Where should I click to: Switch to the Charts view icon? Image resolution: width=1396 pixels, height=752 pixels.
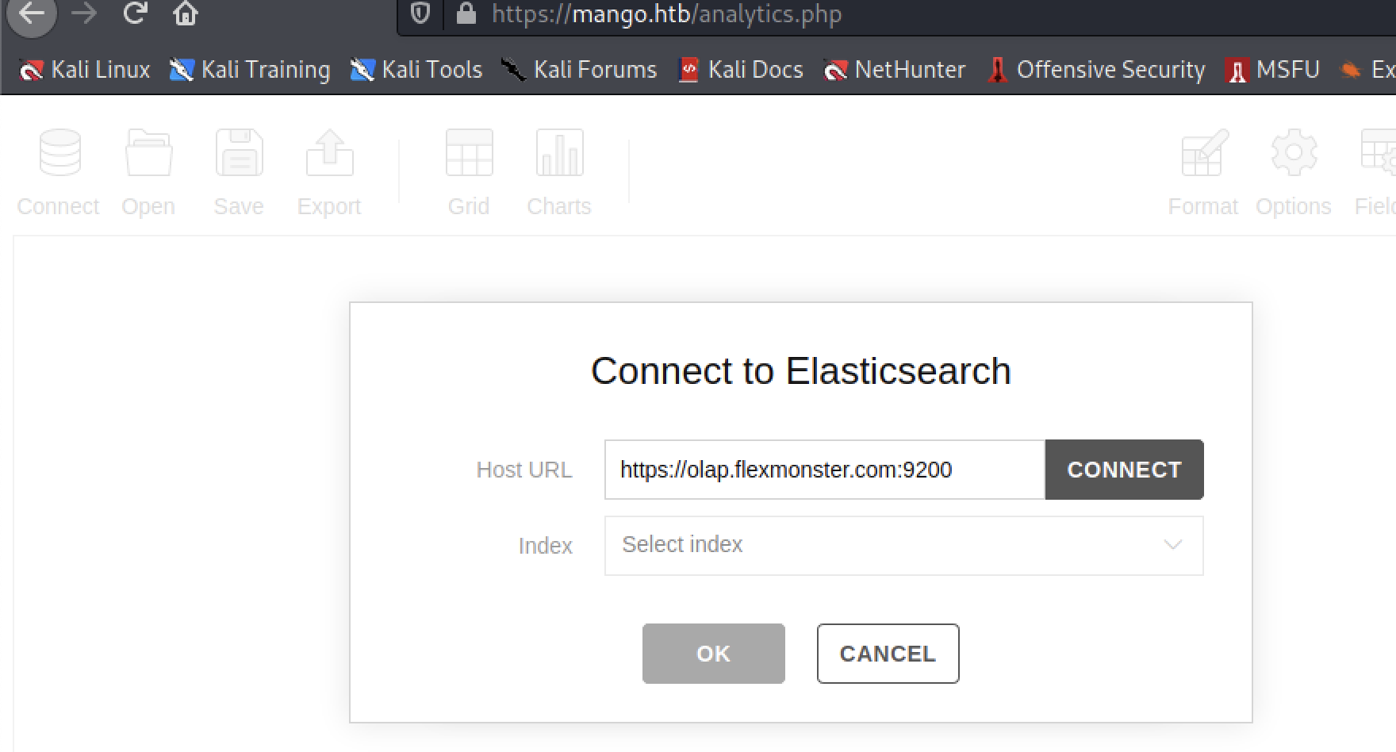pos(559,152)
